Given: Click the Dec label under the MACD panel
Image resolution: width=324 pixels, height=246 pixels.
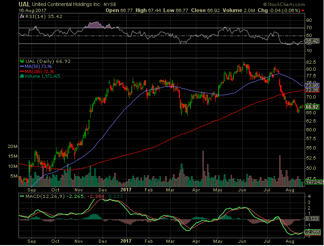Looking at the screenshot, I should [103, 241].
